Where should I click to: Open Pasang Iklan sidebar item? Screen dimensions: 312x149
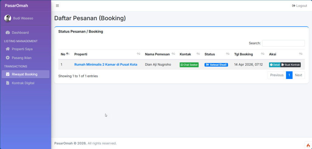click(21, 58)
